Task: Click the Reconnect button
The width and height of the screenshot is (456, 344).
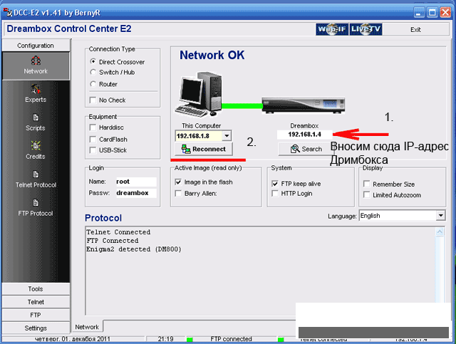Action: tap(204, 149)
